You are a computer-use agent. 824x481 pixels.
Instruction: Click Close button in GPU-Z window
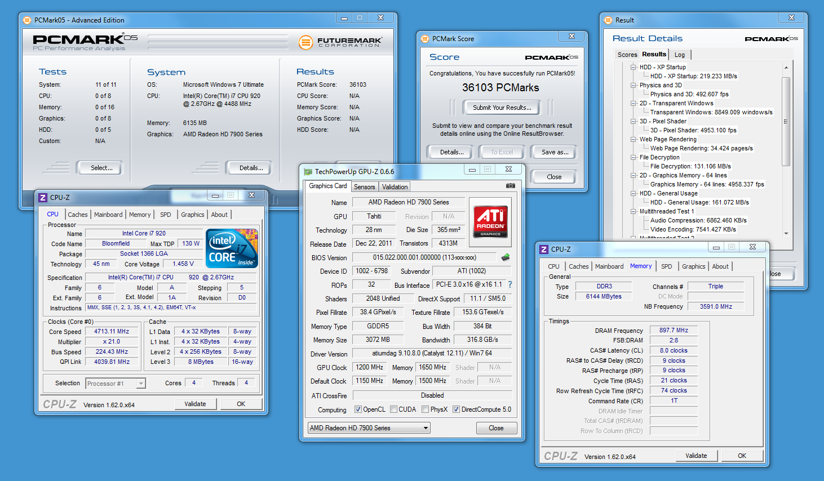496,428
